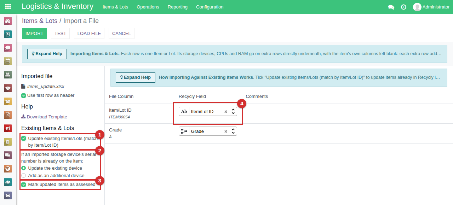Open the Dashboard gauge app in sidebar

[8, 21]
